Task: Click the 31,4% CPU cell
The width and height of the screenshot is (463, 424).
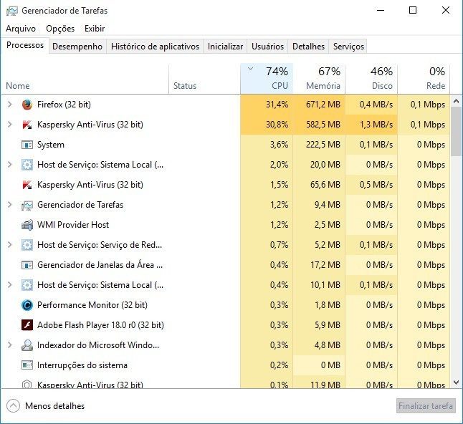Action: pyautogui.click(x=267, y=105)
